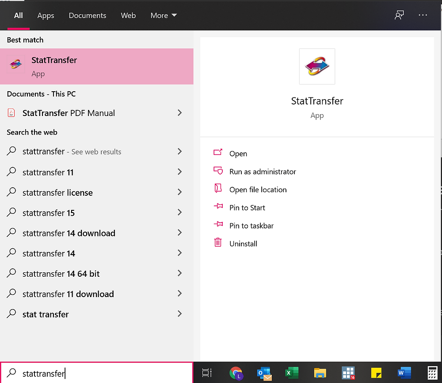The width and height of the screenshot is (442, 383).
Task: Click the Run as administrator shield icon
Action: (218, 170)
